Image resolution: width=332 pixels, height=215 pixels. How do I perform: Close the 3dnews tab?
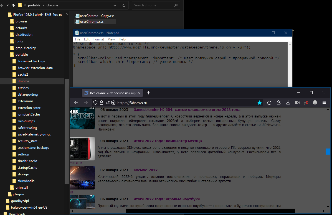(x=139, y=93)
